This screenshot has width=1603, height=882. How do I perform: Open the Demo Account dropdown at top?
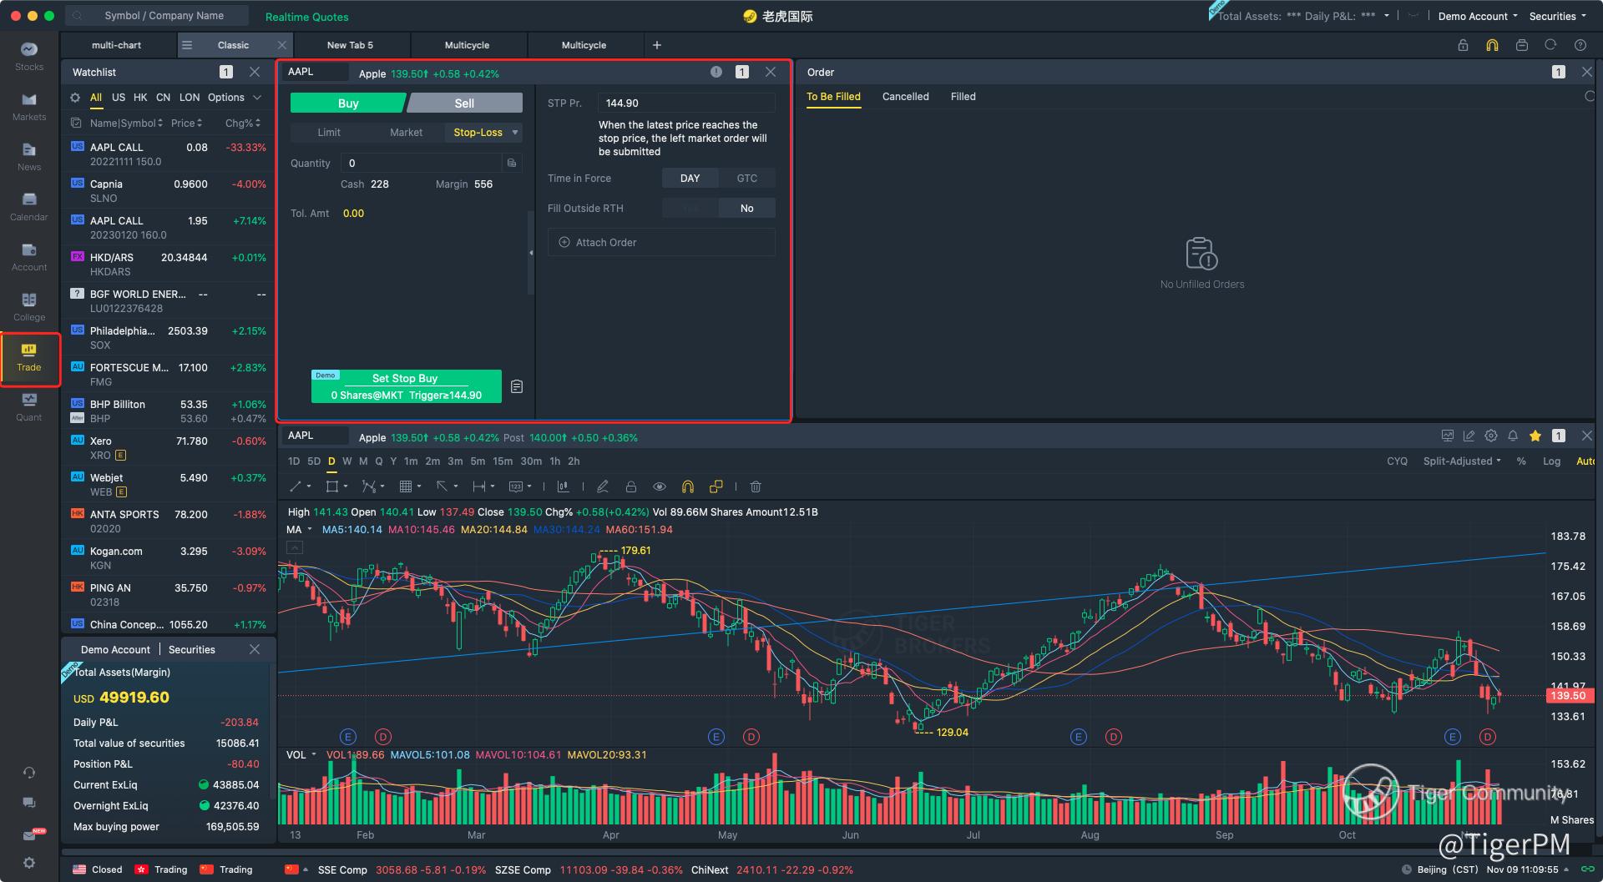pyautogui.click(x=1477, y=16)
